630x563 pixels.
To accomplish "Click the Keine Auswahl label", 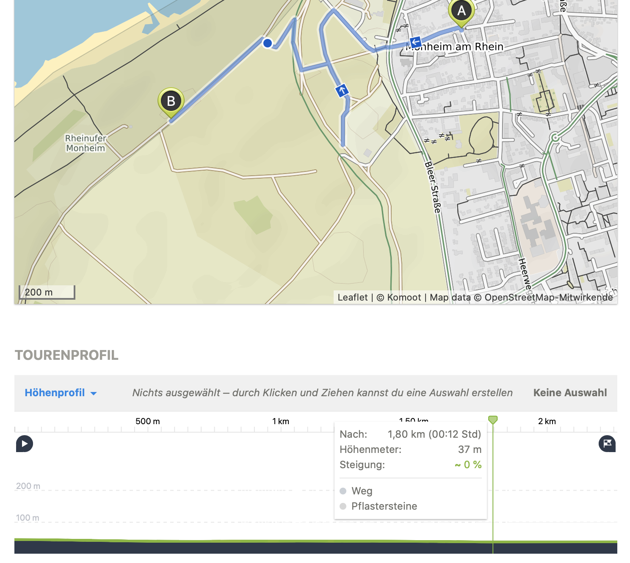I will coord(570,393).
